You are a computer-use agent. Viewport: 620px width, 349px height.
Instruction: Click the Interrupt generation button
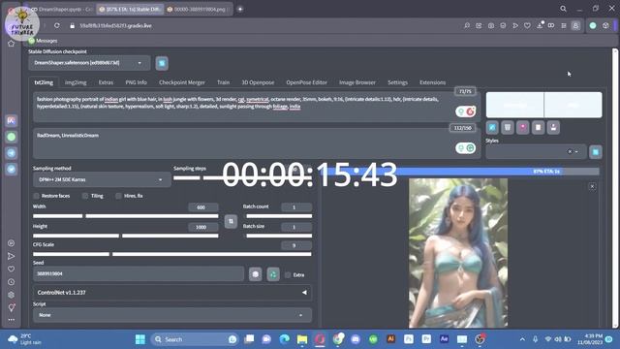(514, 105)
